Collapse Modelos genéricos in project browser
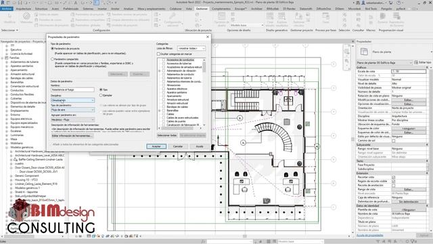Viewport: 433px width, 244px height. tap(7, 148)
